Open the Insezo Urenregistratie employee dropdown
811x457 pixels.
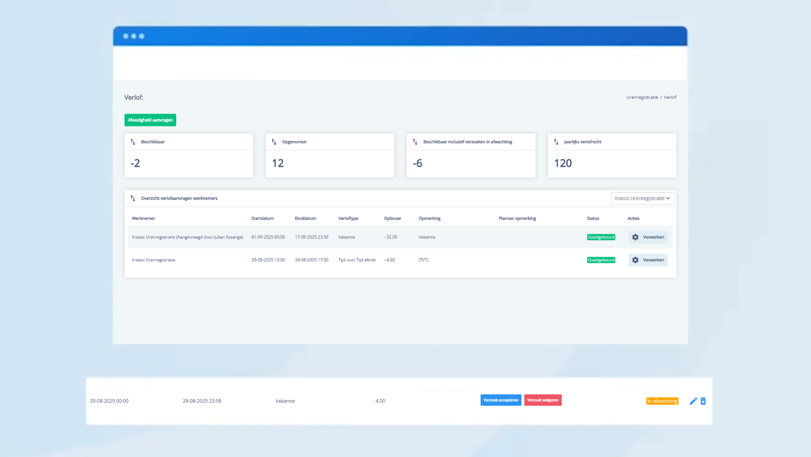tap(642, 198)
